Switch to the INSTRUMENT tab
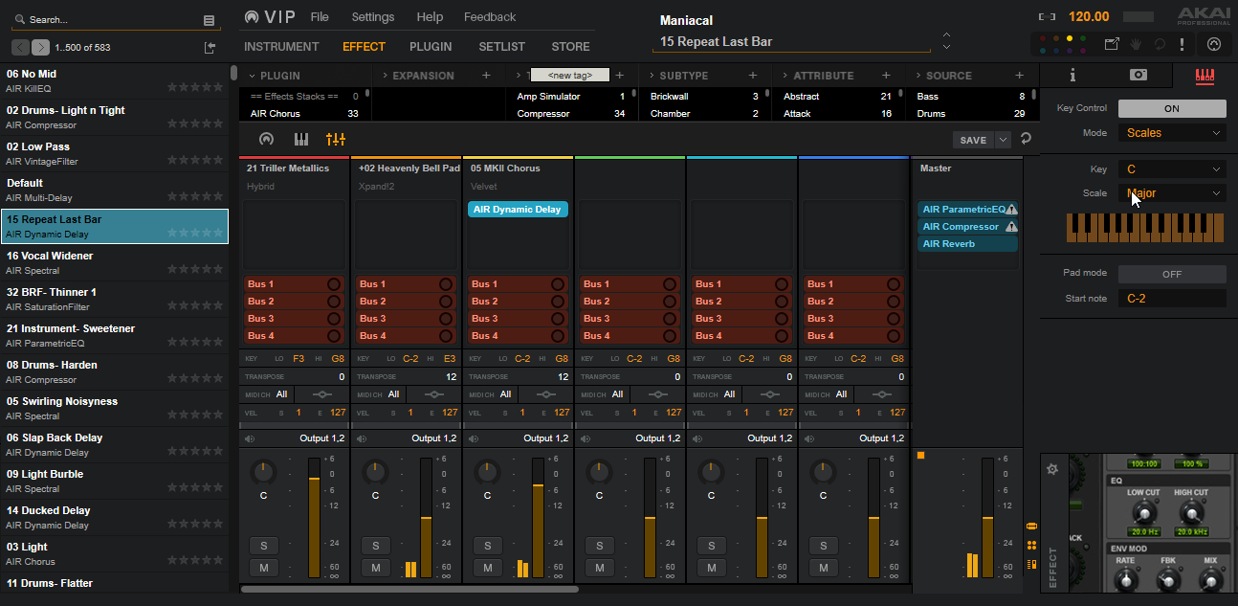 (x=281, y=47)
